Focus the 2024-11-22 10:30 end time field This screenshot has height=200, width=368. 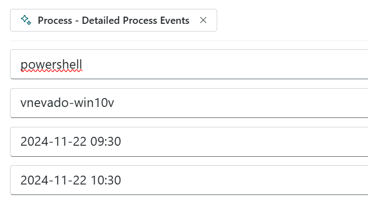tap(189, 180)
